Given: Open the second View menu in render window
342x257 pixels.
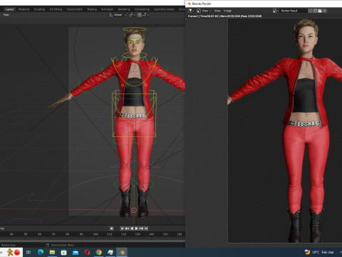Looking at the screenshot, I should pyautogui.click(x=217, y=11).
